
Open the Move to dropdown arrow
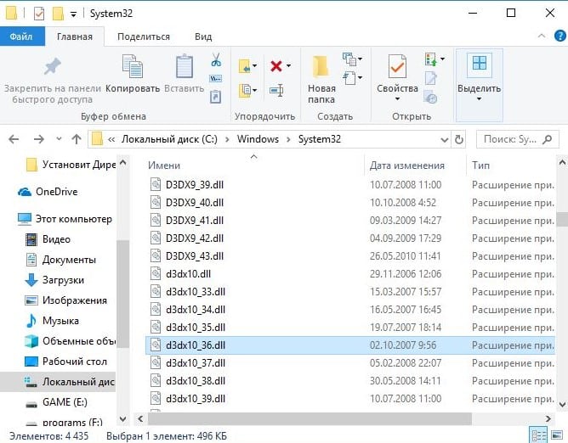pos(254,66)
